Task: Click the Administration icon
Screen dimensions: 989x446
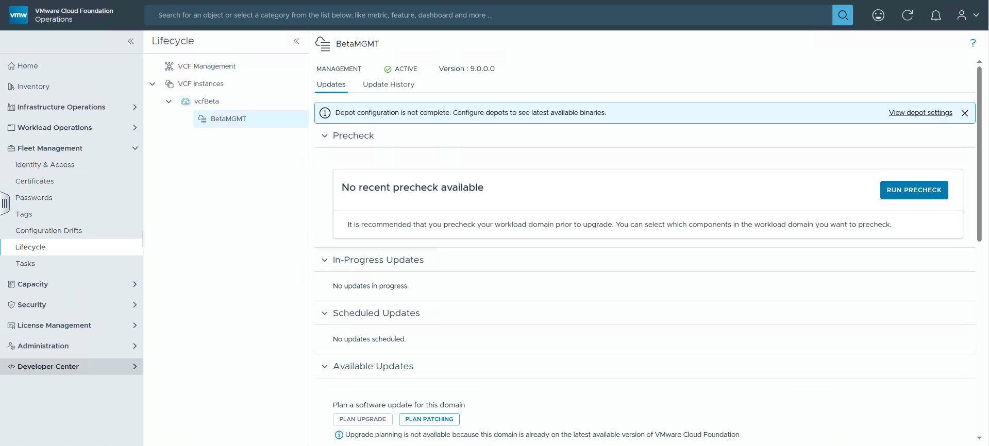Action: click(x=11, y=346)
